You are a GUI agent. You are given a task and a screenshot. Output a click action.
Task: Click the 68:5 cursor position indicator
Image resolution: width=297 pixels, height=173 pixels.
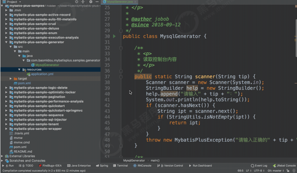(x=240, y=171)
